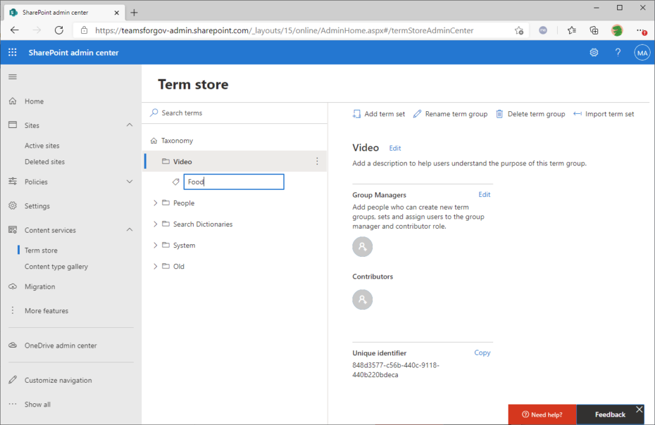
Task: Expand the People term group
Action: pos(154,203)
